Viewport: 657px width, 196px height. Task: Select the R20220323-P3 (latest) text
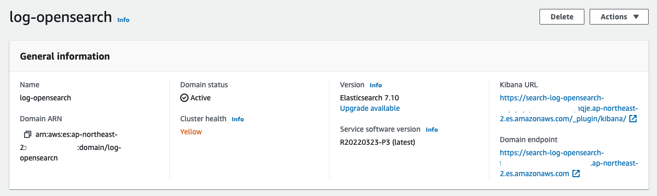coord(377,142)
